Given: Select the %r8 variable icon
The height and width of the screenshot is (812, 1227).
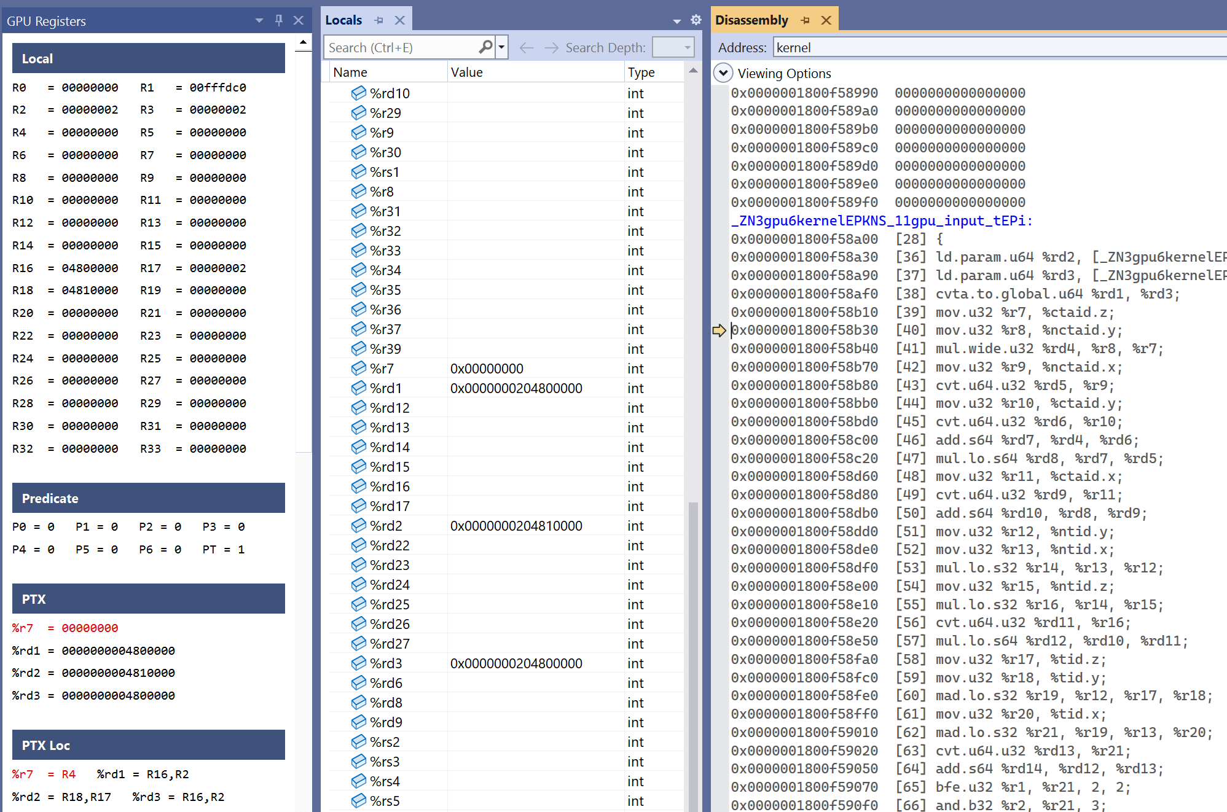Looking at the screenshot, I should tap(358, 191).
